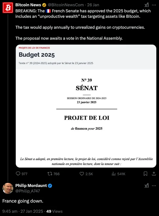Bookmark the Bitcoin News tweet
The image size is (159, 216).
(x=145, y=174)
